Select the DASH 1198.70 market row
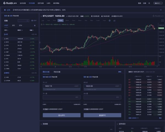This screenshot has width=165, height=132. coord(20,55)
